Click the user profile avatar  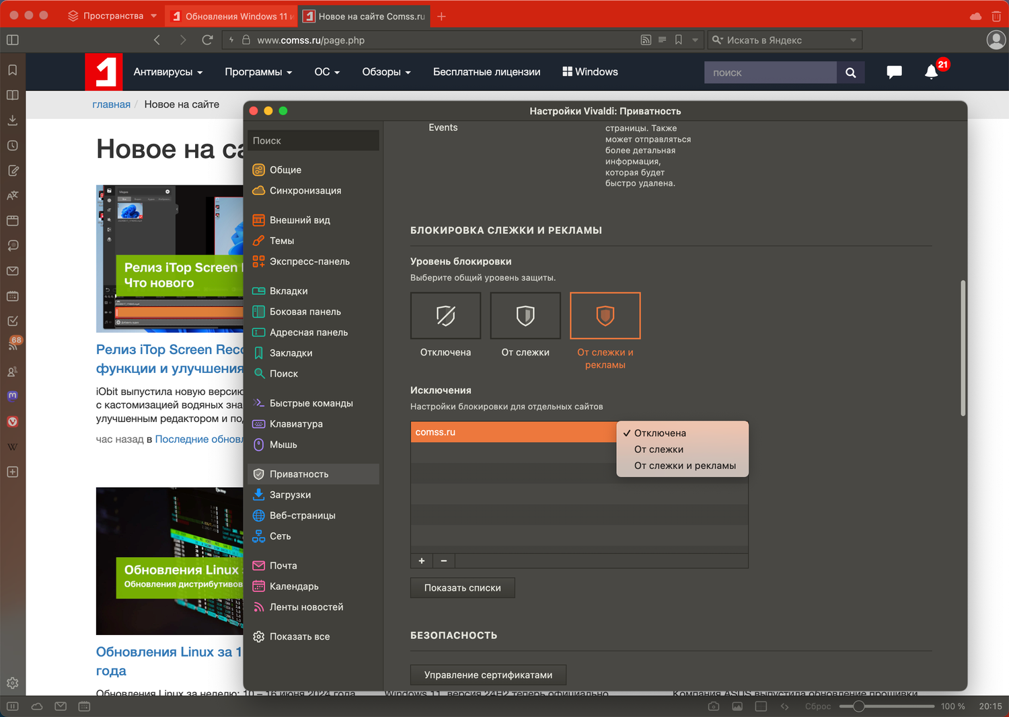996,40
